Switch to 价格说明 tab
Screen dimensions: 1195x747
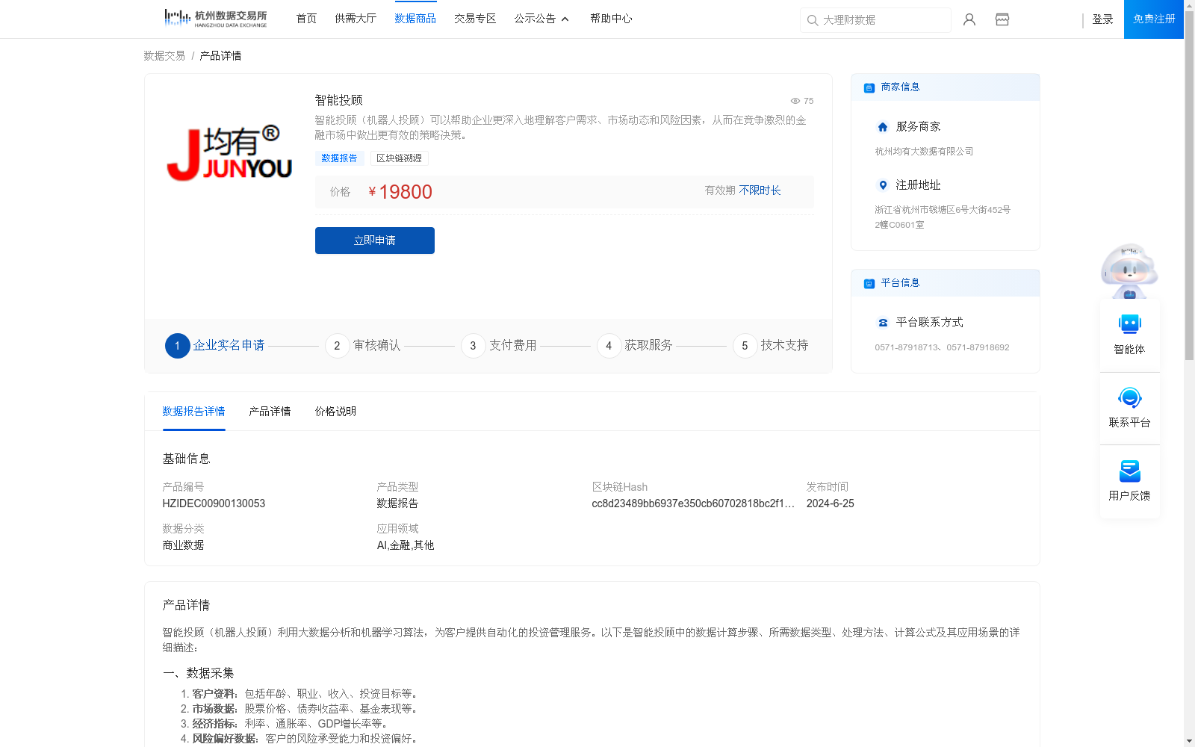(x=335, y=412)
